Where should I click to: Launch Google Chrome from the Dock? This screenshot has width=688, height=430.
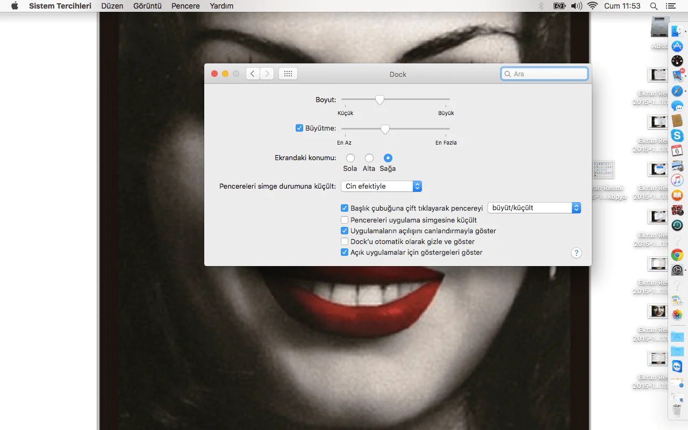(677, 255)
